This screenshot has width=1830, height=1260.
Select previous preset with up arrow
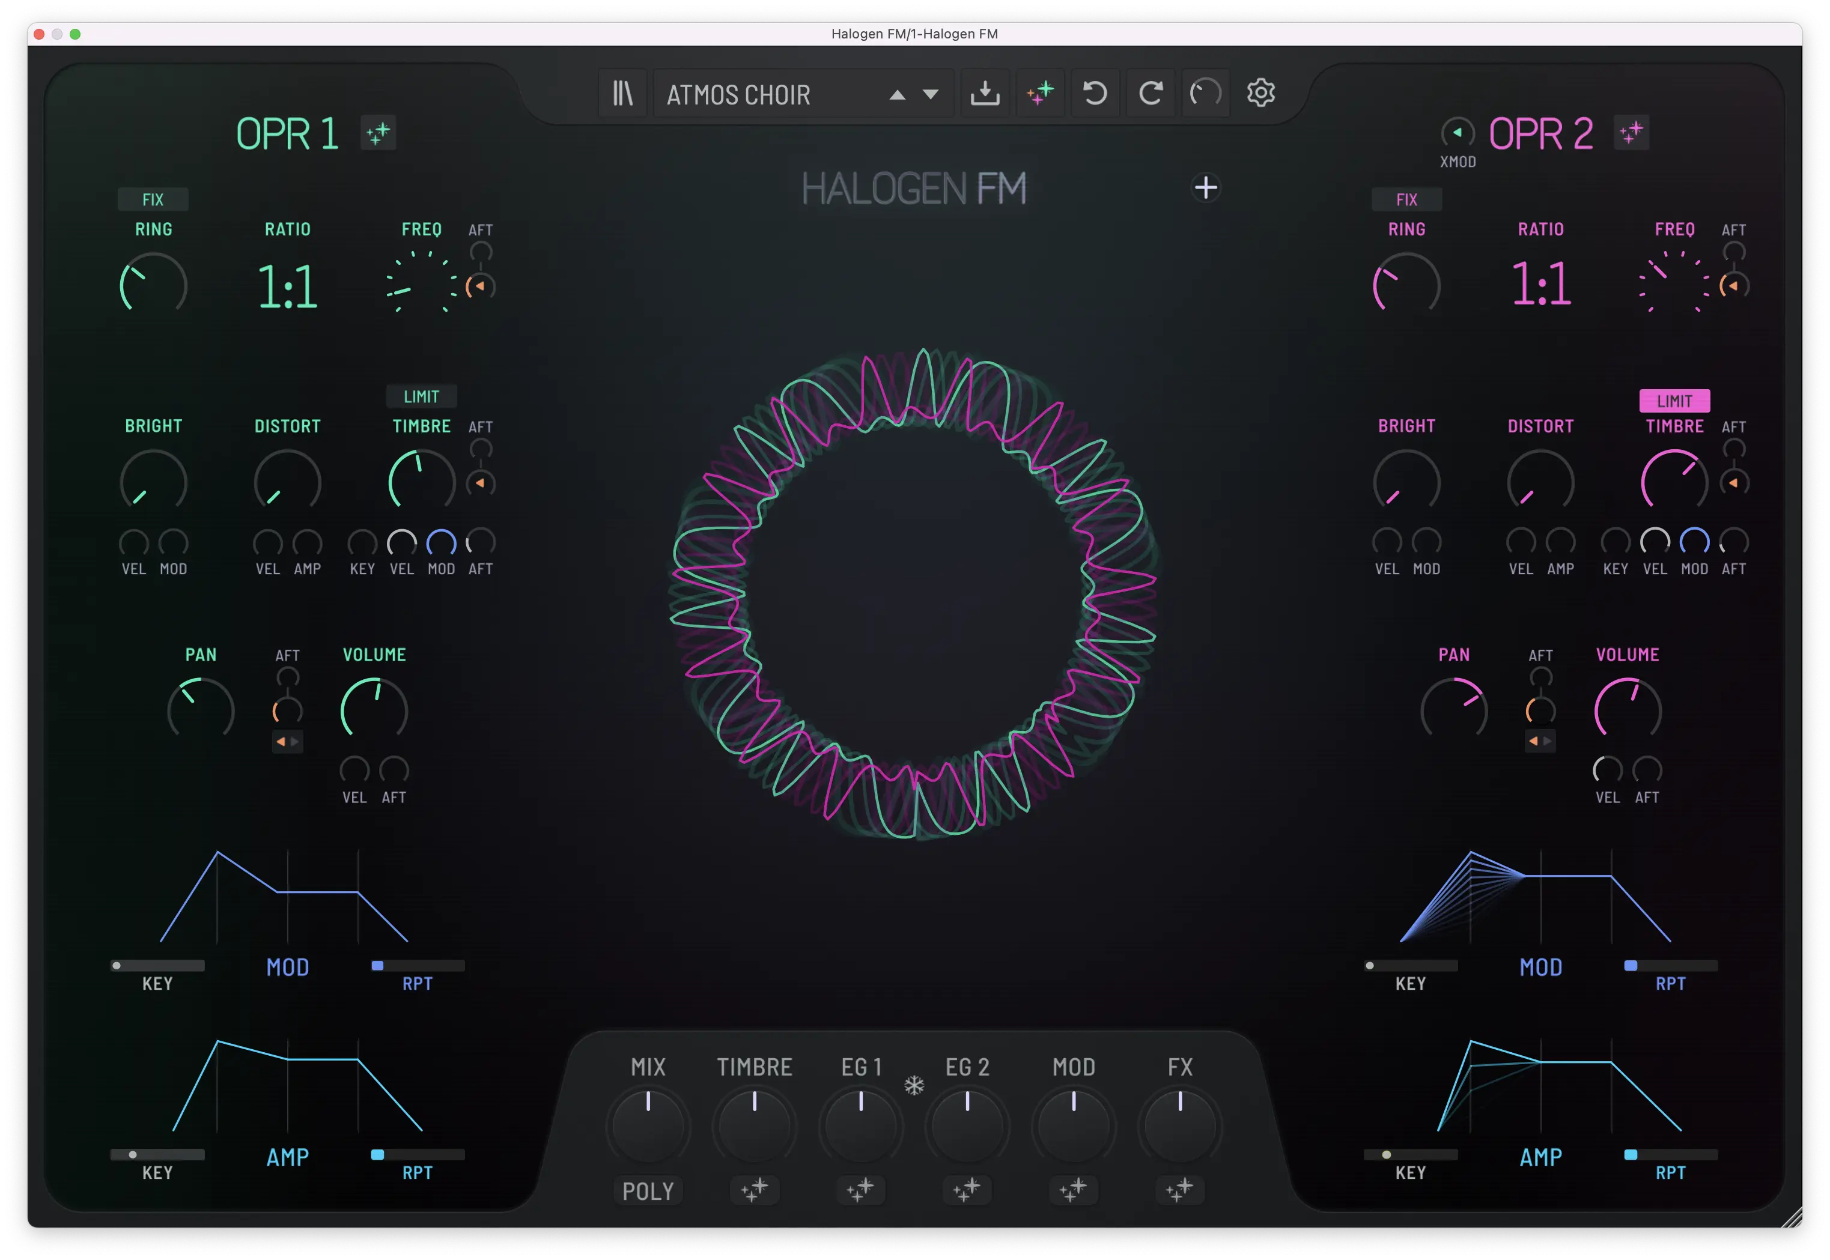pos(897,95)
